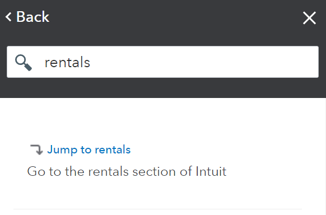Click the white area above Jump to rentals
The width and height of the screenshot is (326, 215).
(162, 120)
